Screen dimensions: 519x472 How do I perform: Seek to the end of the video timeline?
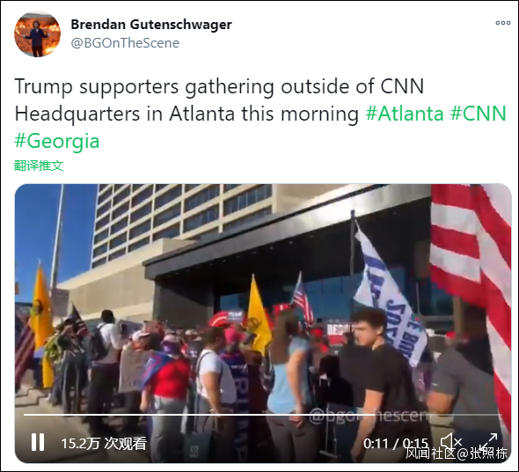pyautogui.click(x=500, y=415)
